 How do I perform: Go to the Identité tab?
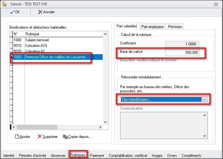tap(9, 155)
